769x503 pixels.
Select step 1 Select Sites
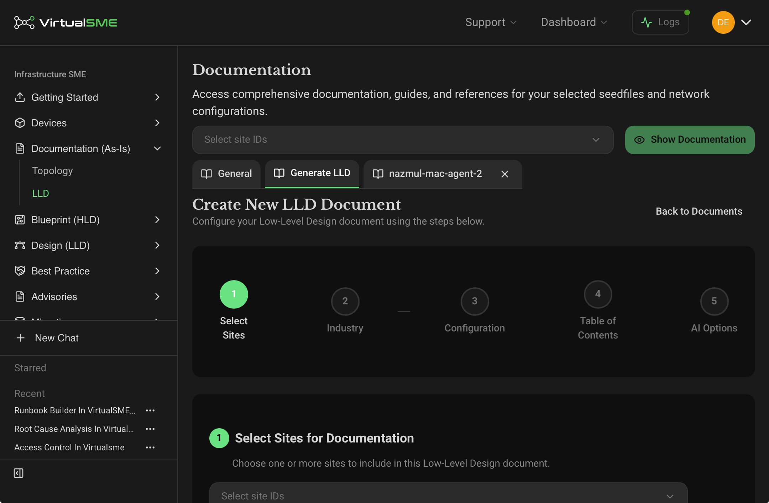click(x=234, y=310)
